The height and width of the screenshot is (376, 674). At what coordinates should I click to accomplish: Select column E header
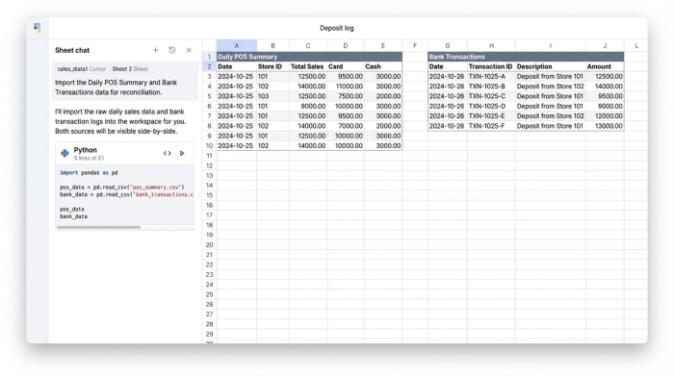(383, 45)
